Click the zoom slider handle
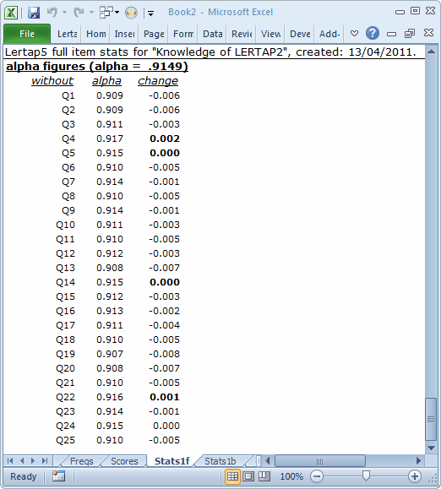 click(366, 475)
